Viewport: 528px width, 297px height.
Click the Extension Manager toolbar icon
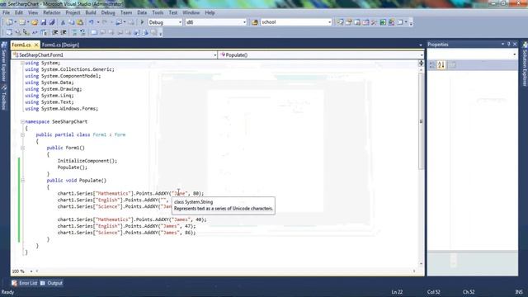point(391,22)
